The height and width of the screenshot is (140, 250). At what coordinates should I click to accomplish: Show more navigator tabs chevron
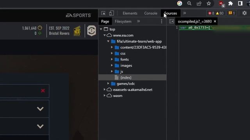click(x=138, y=21)
